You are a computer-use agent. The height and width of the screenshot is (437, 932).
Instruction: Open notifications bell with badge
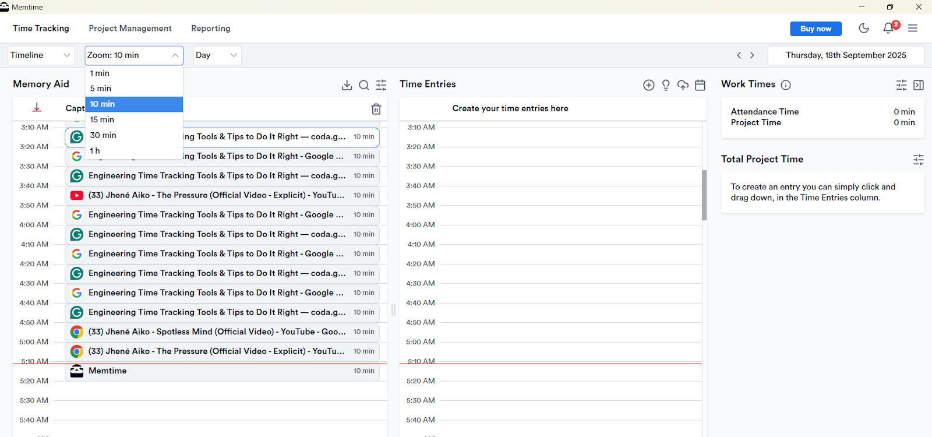tap(888, 28)
